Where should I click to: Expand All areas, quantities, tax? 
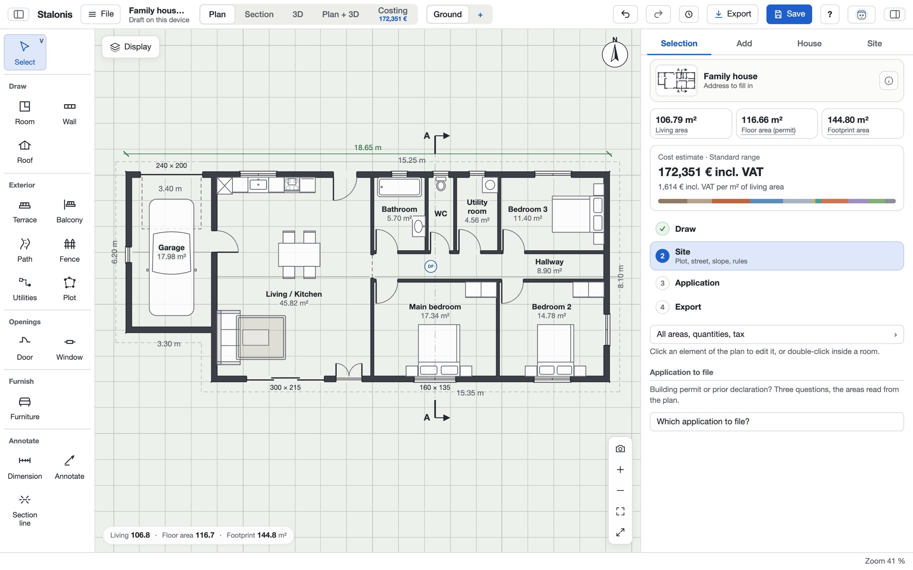click(776, 334)
